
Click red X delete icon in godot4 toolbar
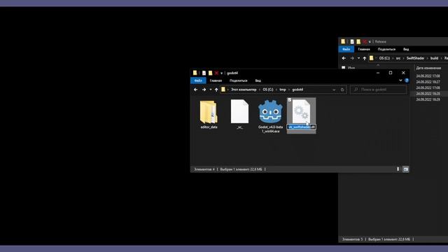216,73
